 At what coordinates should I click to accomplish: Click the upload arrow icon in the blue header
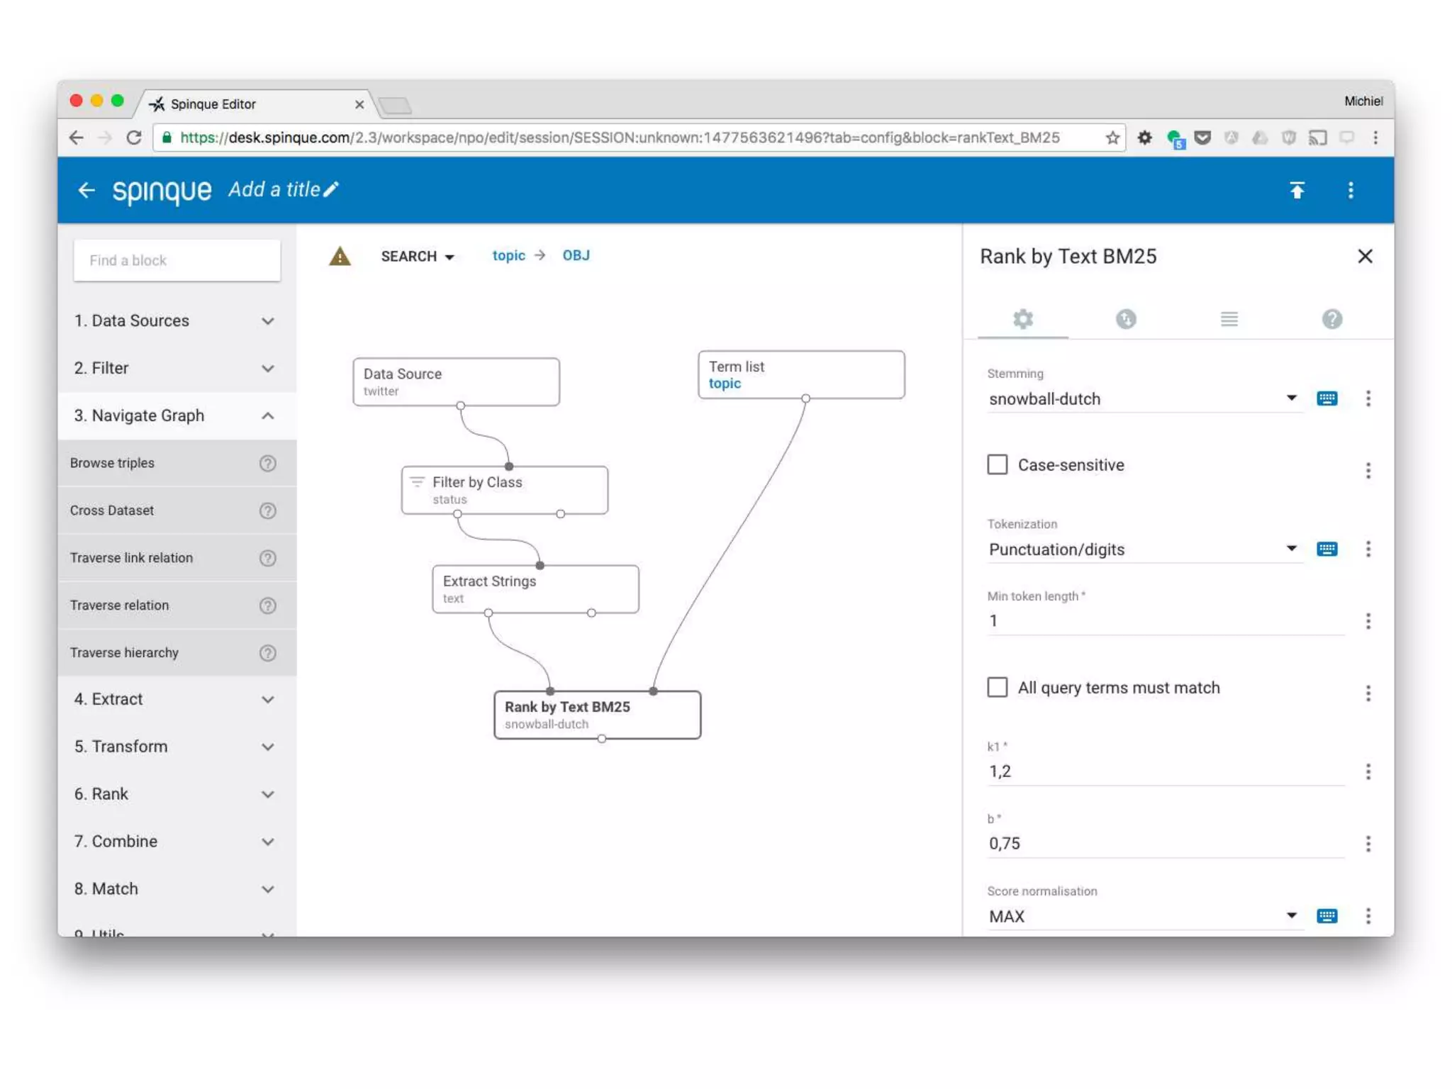pos(1297,190)
